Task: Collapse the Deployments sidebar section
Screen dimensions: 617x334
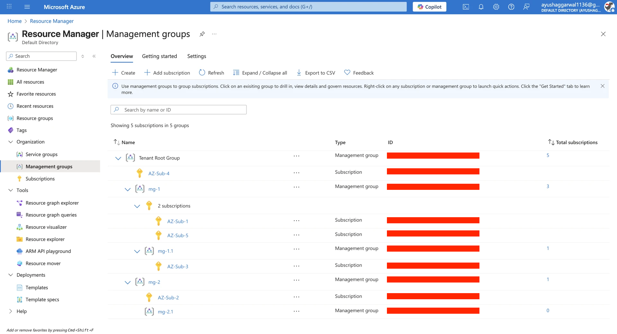Action: 11,275
